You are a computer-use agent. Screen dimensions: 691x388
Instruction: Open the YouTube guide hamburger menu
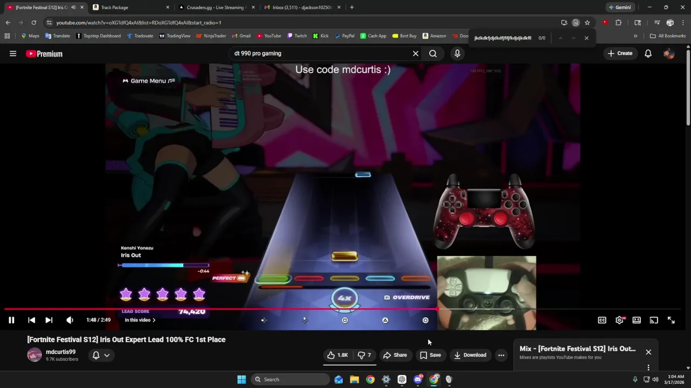tap(13, 53)
